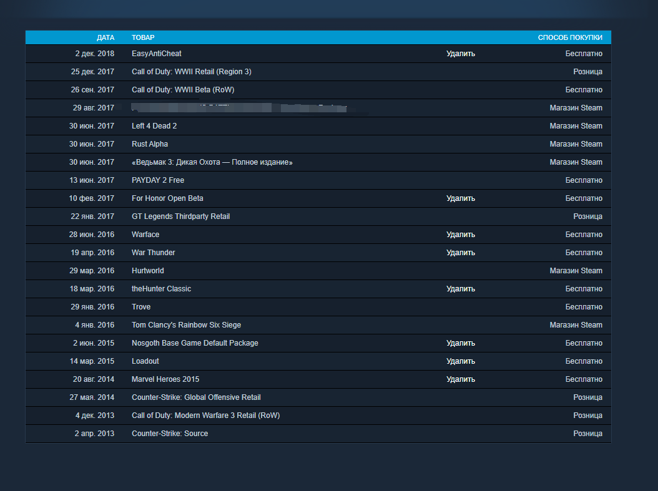The width and height of the screenshot is (658, 491).
Task: Remove War Thunder via Удалить link
Action: (x=460, y=253)
